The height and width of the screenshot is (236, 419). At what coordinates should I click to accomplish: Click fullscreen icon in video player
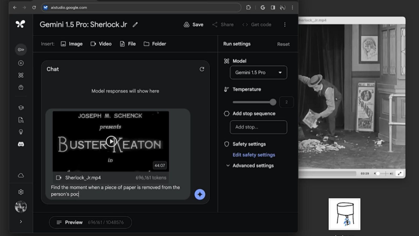tap(399, 173)
